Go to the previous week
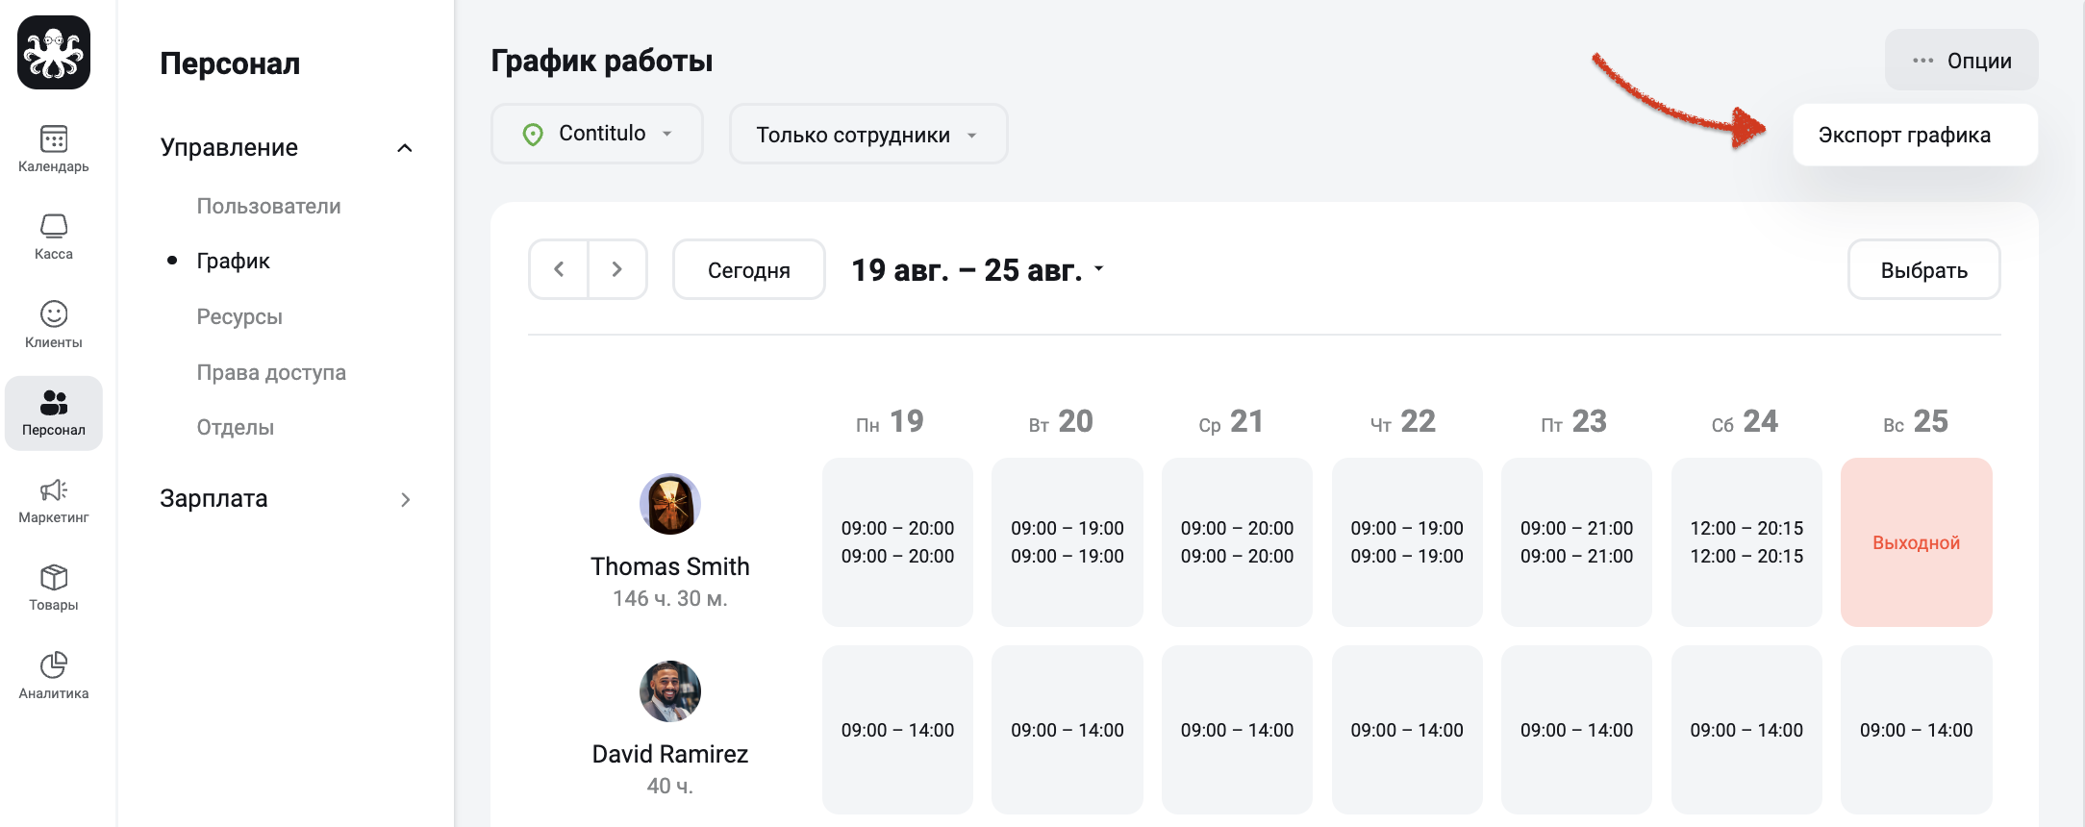This screenshot has width=2085, height=827. (559, 269)
